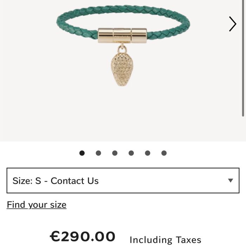This screenshot has width=246, height=246.
Task: Click the green braided leather cord
Action: 123,9
